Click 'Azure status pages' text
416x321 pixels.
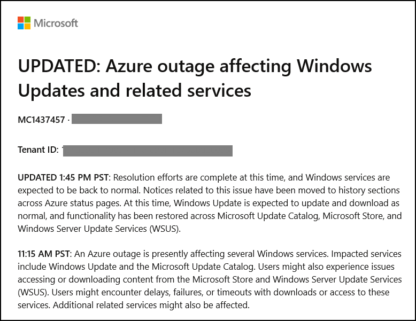click(83, 203)
